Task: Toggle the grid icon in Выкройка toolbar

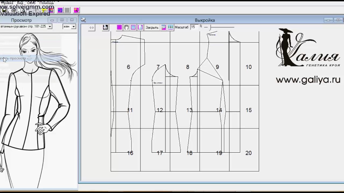Action: [133, 27]
